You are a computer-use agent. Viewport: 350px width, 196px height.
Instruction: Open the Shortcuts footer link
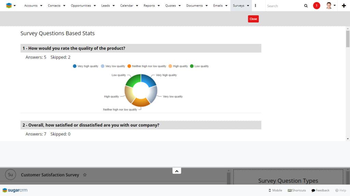pyautogui.click(x=297, y=191)
